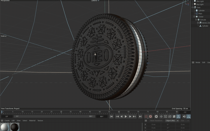This screenshot has height=131, width=210.
Task: Select the Plain effector
Action: tap(200, 14)
